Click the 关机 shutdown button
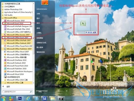134x101 pixels. (40, 92)
